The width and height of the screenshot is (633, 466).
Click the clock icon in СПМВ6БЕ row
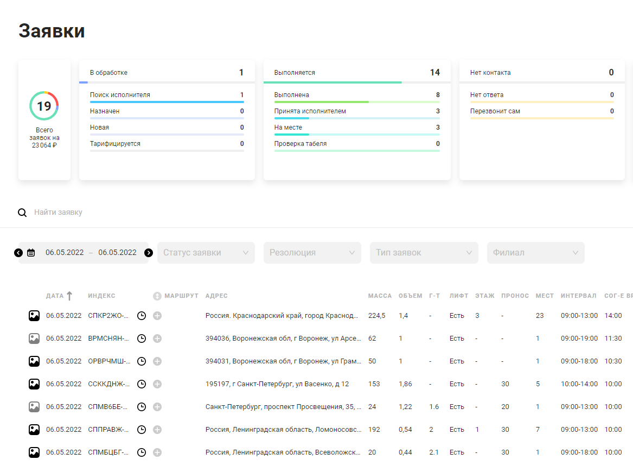[x=142, y=407]
